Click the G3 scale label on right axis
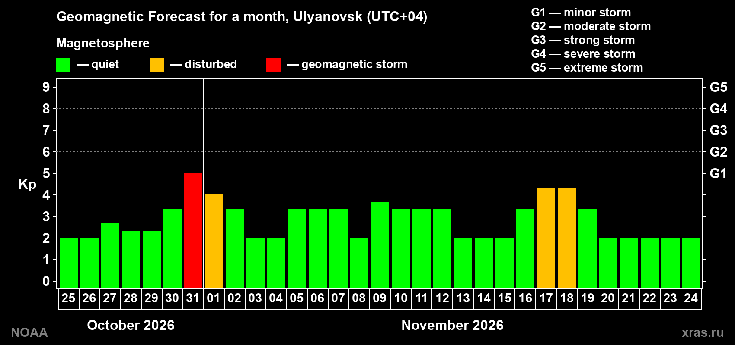 click(718, 130)
